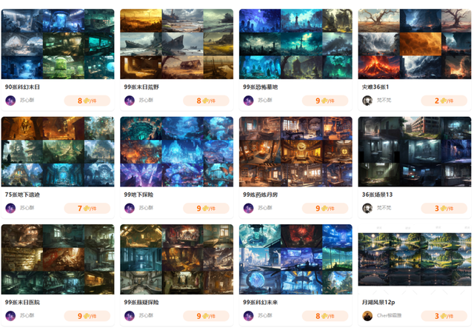Click the author avatar under 月湖风景12p
The image size is (474, 330).
coord(367,316)
